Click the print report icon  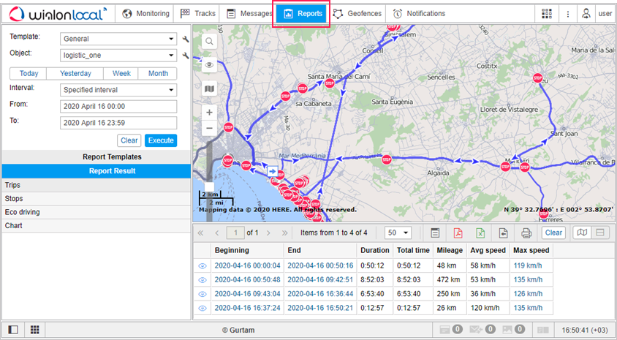click(x=526, y=233)
